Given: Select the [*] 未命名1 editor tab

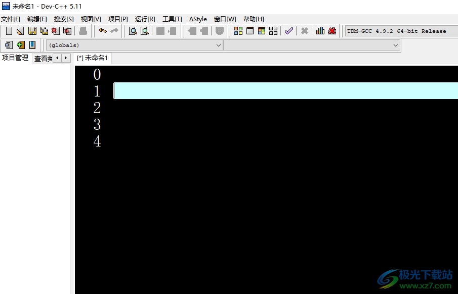Looking at the screenshot, I should click(92, 58).
